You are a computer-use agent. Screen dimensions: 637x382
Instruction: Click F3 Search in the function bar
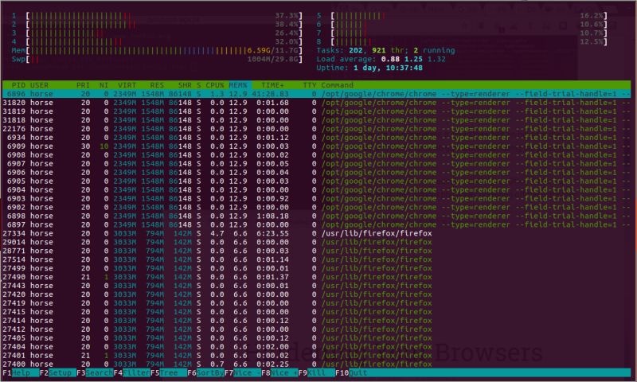tap(95, 372)
